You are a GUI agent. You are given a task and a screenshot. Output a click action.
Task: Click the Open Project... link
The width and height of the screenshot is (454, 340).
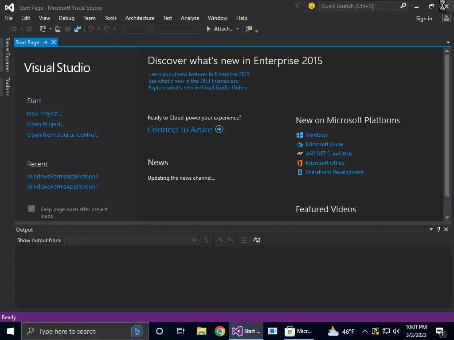pos(46,124)
